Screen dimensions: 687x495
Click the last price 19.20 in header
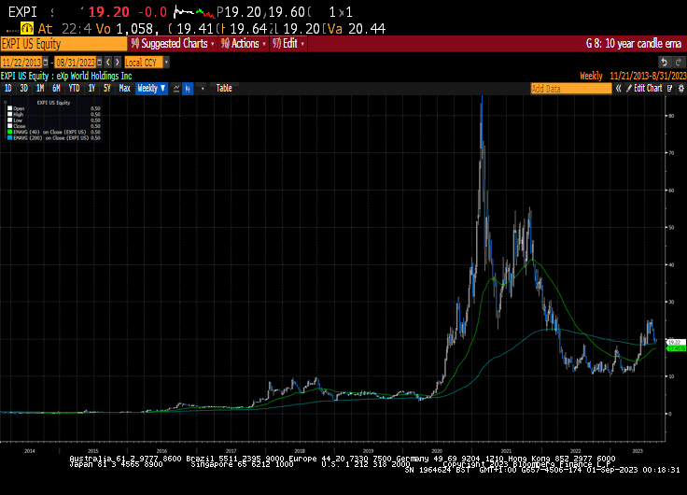[108, 12]
